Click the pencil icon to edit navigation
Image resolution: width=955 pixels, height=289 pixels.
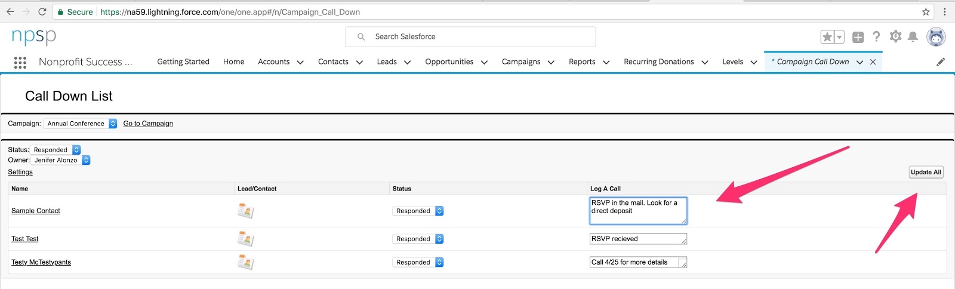[x=941, y=62]
